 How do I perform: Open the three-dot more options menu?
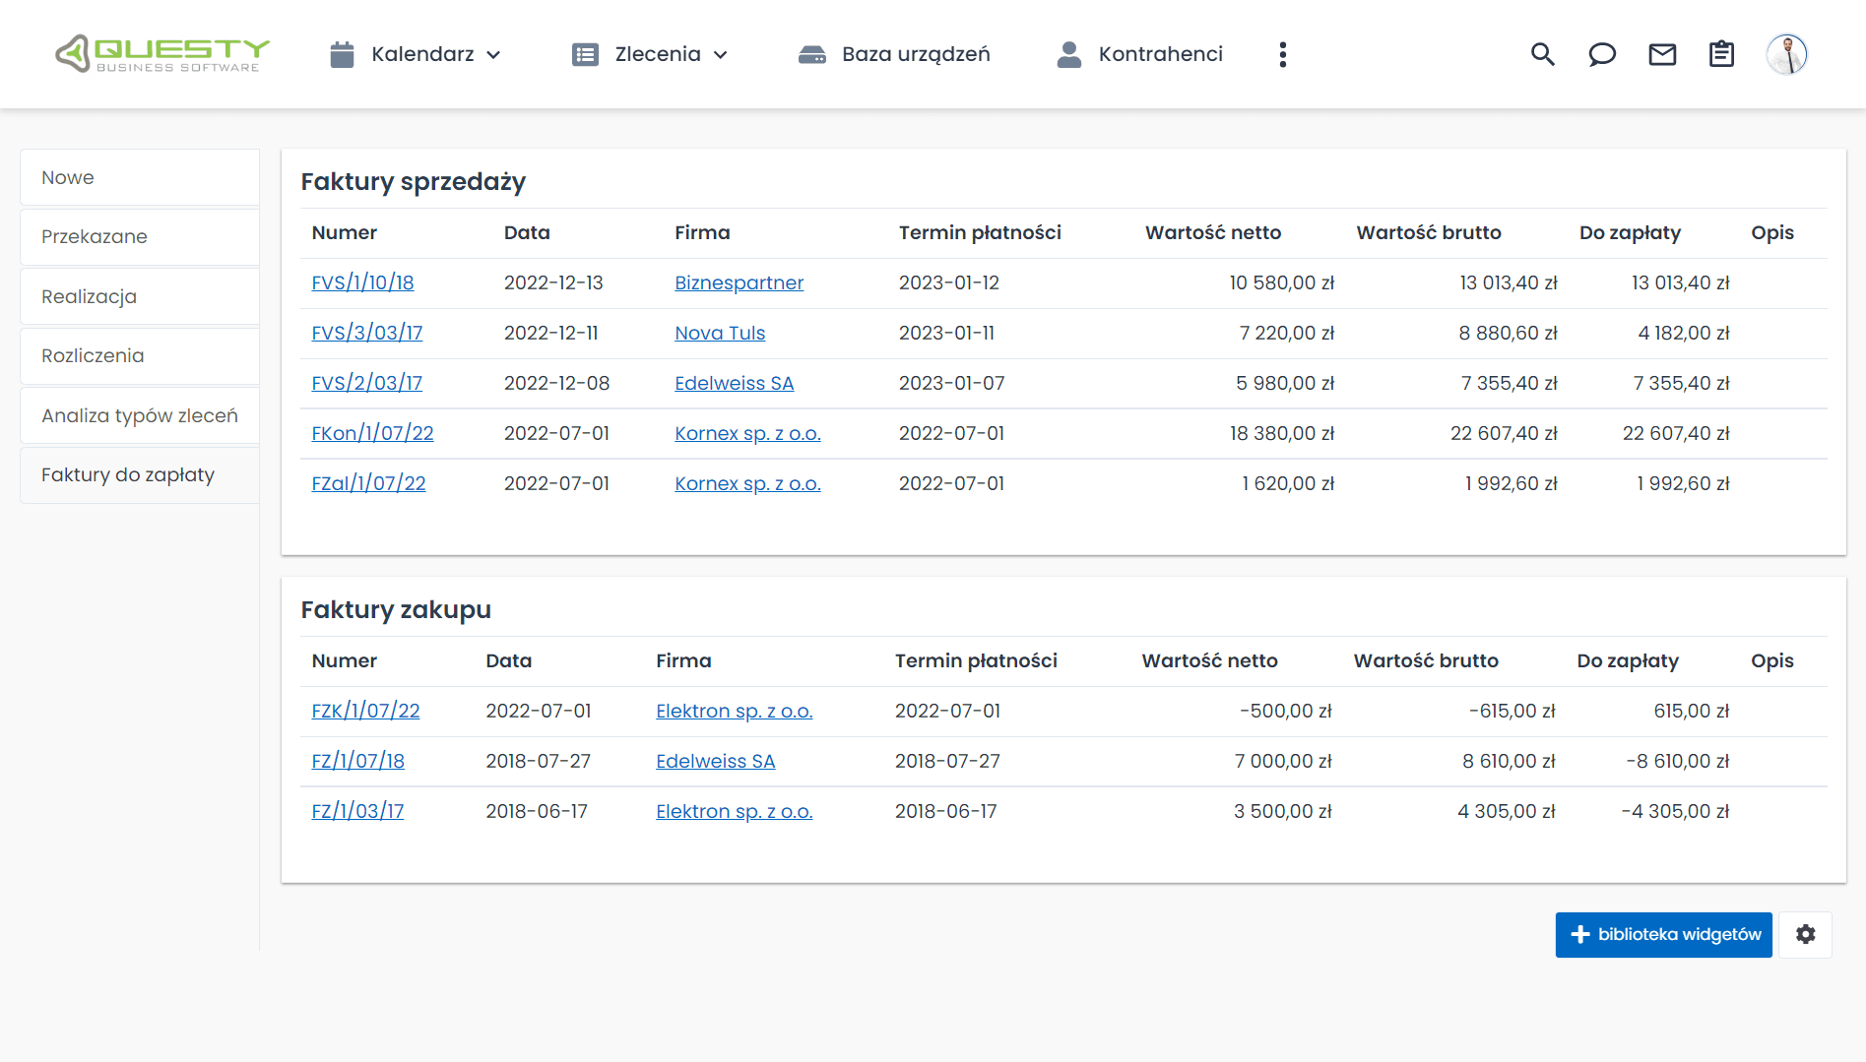pos(1282,54)
